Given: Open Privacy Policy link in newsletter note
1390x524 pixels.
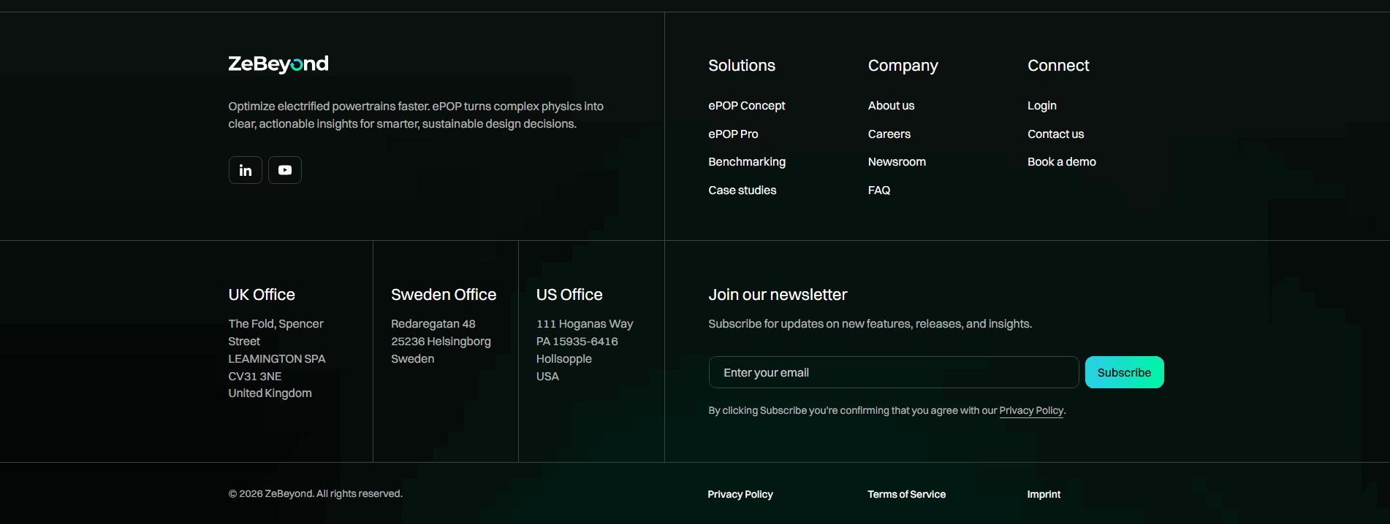Looking at the screenshot, I should (x=1031, y=411).
